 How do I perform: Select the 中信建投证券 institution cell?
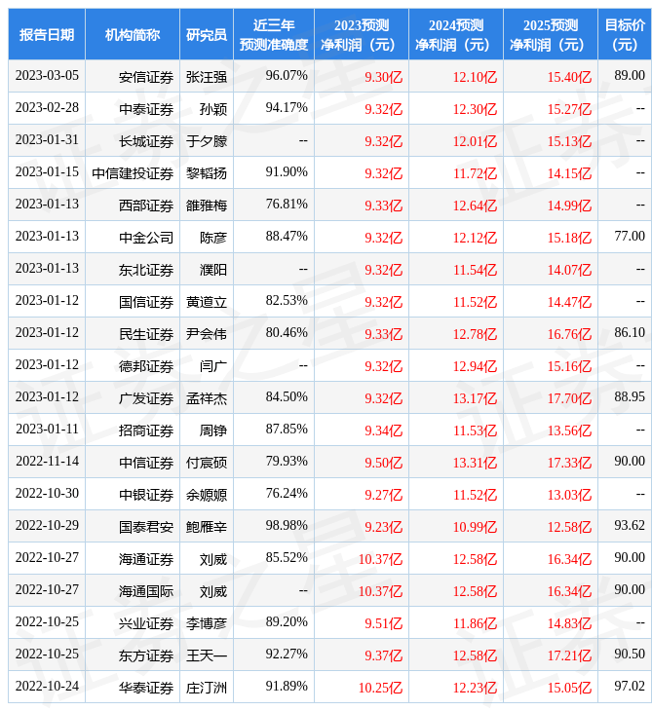tap(133, 173)
